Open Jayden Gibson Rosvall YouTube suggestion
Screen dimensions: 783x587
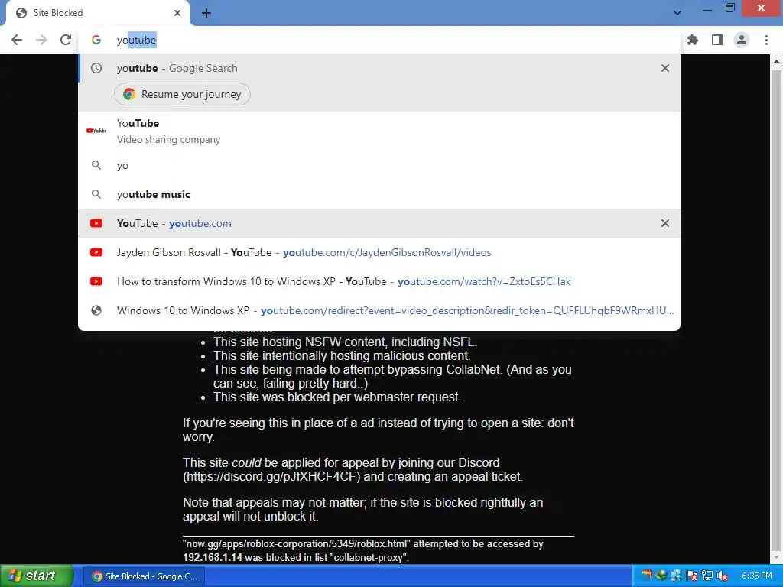[379, 252]
